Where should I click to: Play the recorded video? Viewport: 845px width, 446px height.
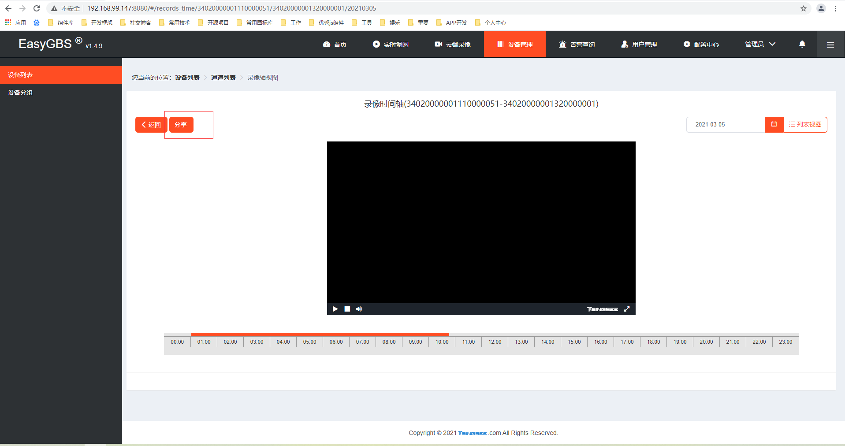tap(335, 309)
